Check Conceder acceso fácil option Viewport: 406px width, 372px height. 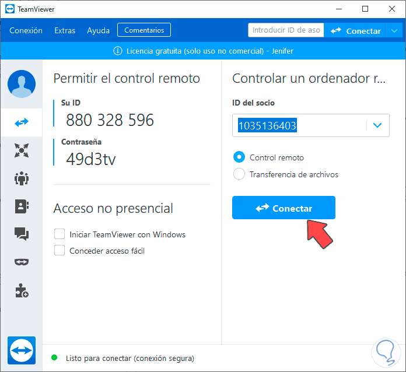(60, 250)
